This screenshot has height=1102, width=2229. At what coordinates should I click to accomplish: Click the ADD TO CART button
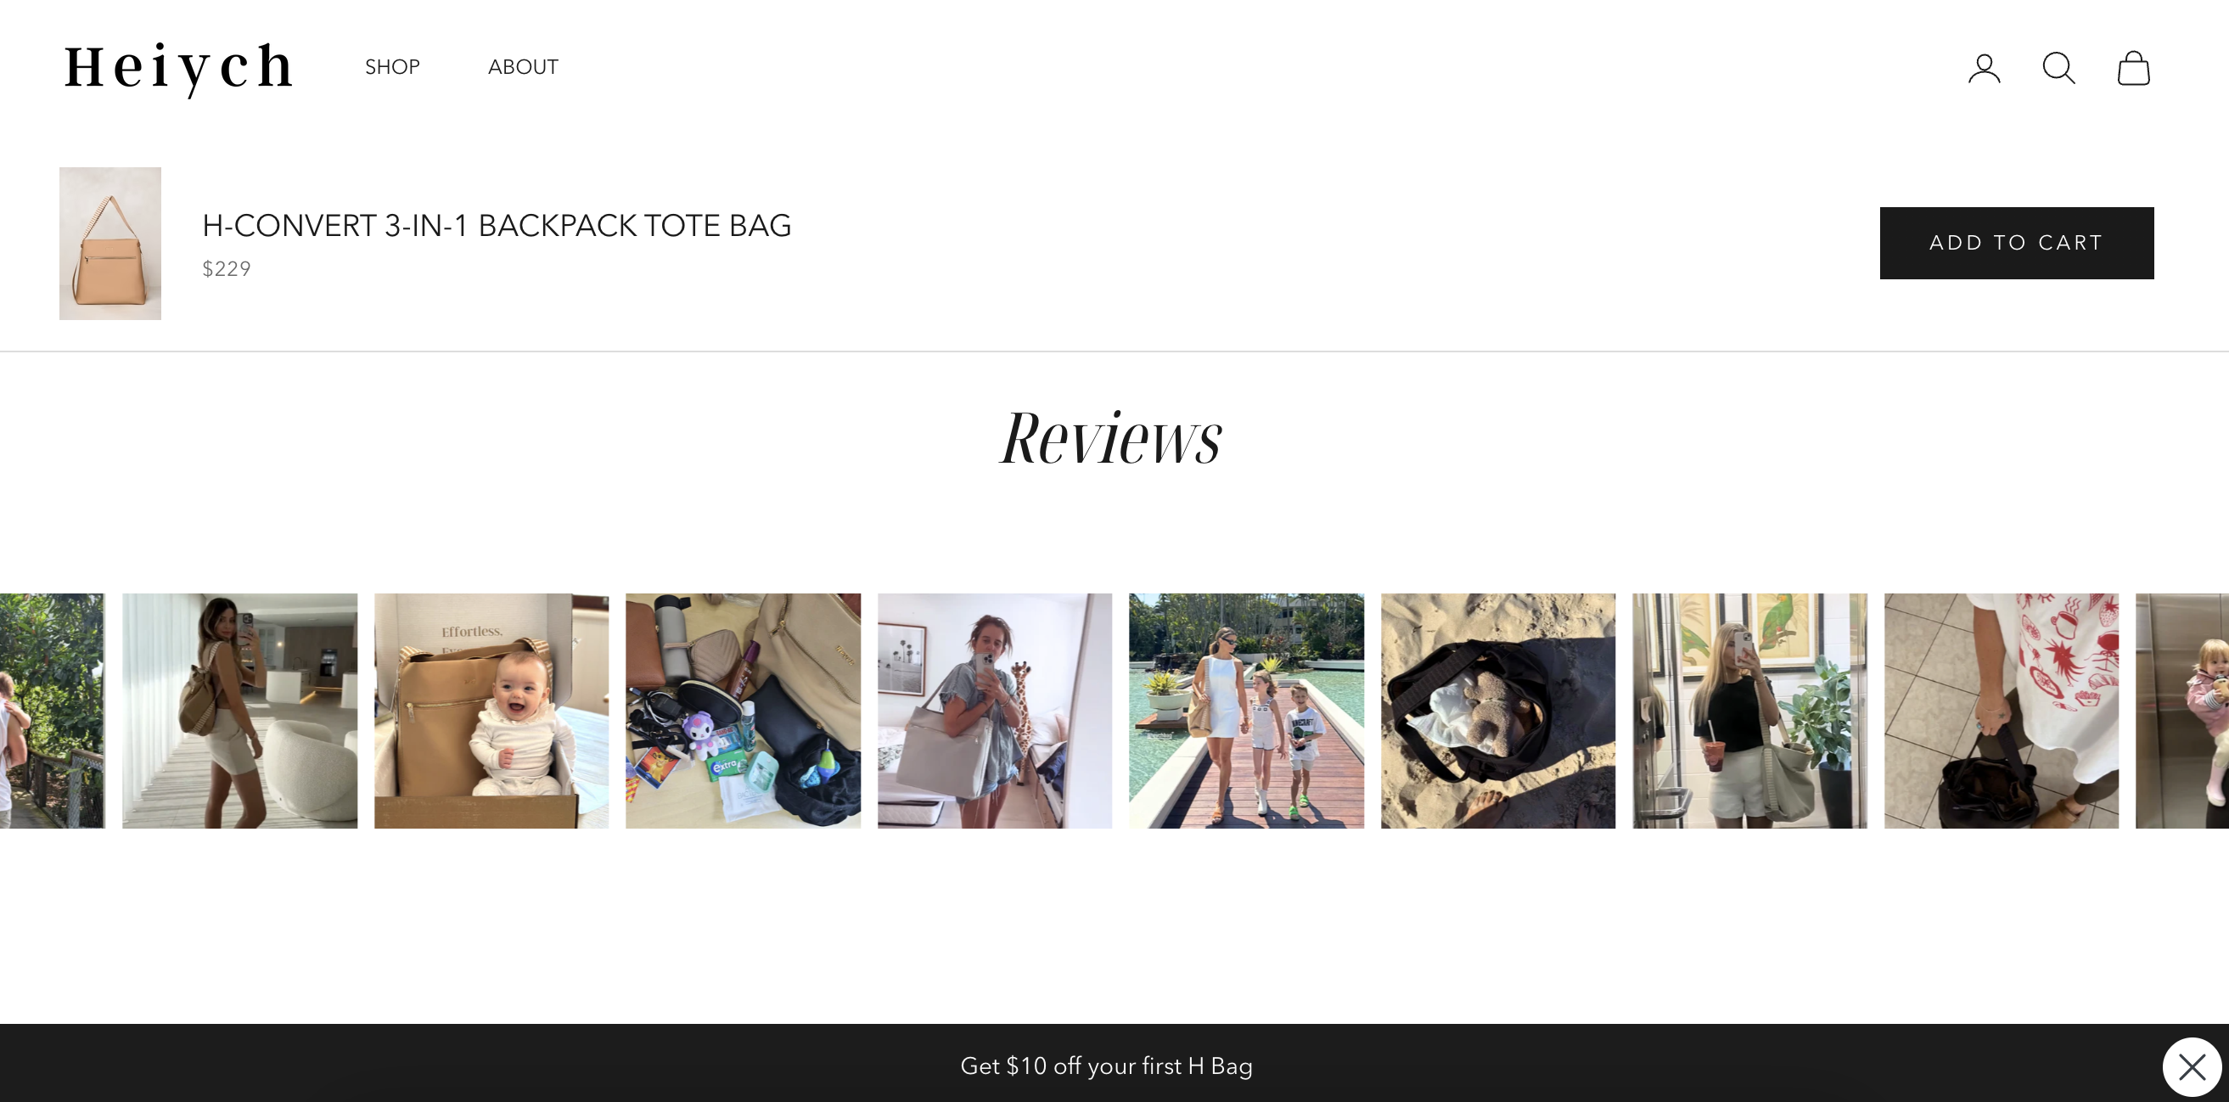pos(2016,242)
